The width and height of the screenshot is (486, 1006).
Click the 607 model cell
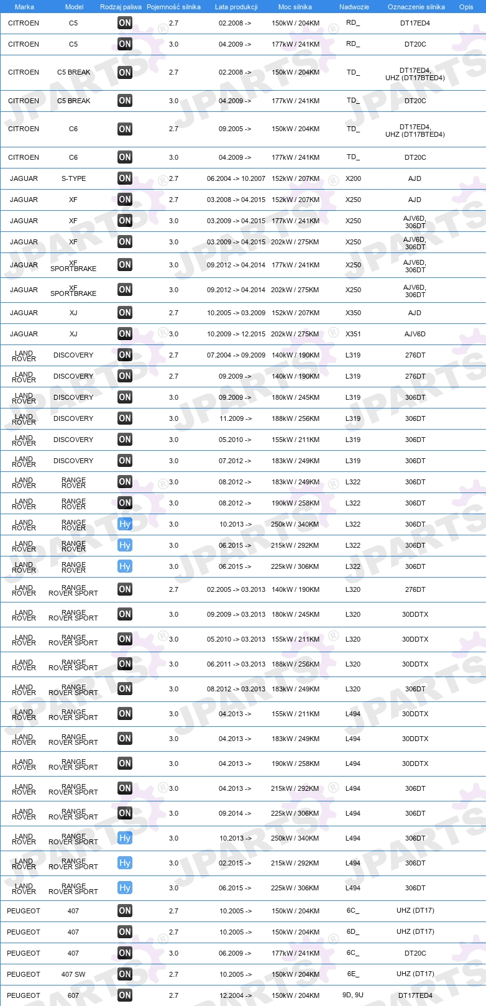[x=73, y=995]
